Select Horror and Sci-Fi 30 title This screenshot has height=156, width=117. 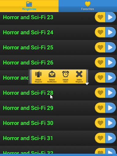pos(28,123)
